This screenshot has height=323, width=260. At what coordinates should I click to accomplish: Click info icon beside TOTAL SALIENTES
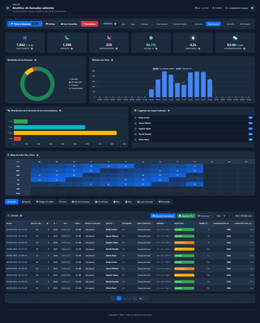(32, 49)
